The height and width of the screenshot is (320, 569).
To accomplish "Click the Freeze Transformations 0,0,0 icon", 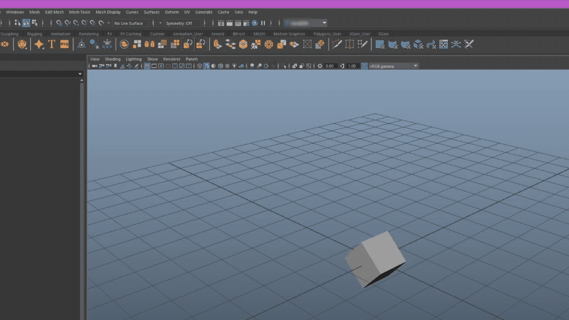I will click(x=107, y=44).
